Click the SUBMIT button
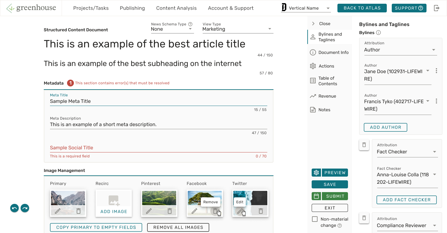The height and width of the screenshot is (233, 447). click(335, 196)
